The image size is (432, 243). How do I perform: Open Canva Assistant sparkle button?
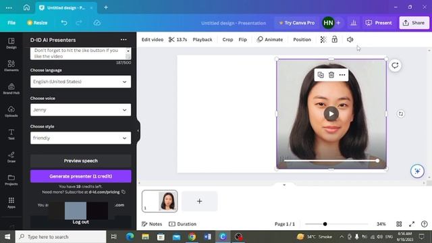click(x=417, y=171)
